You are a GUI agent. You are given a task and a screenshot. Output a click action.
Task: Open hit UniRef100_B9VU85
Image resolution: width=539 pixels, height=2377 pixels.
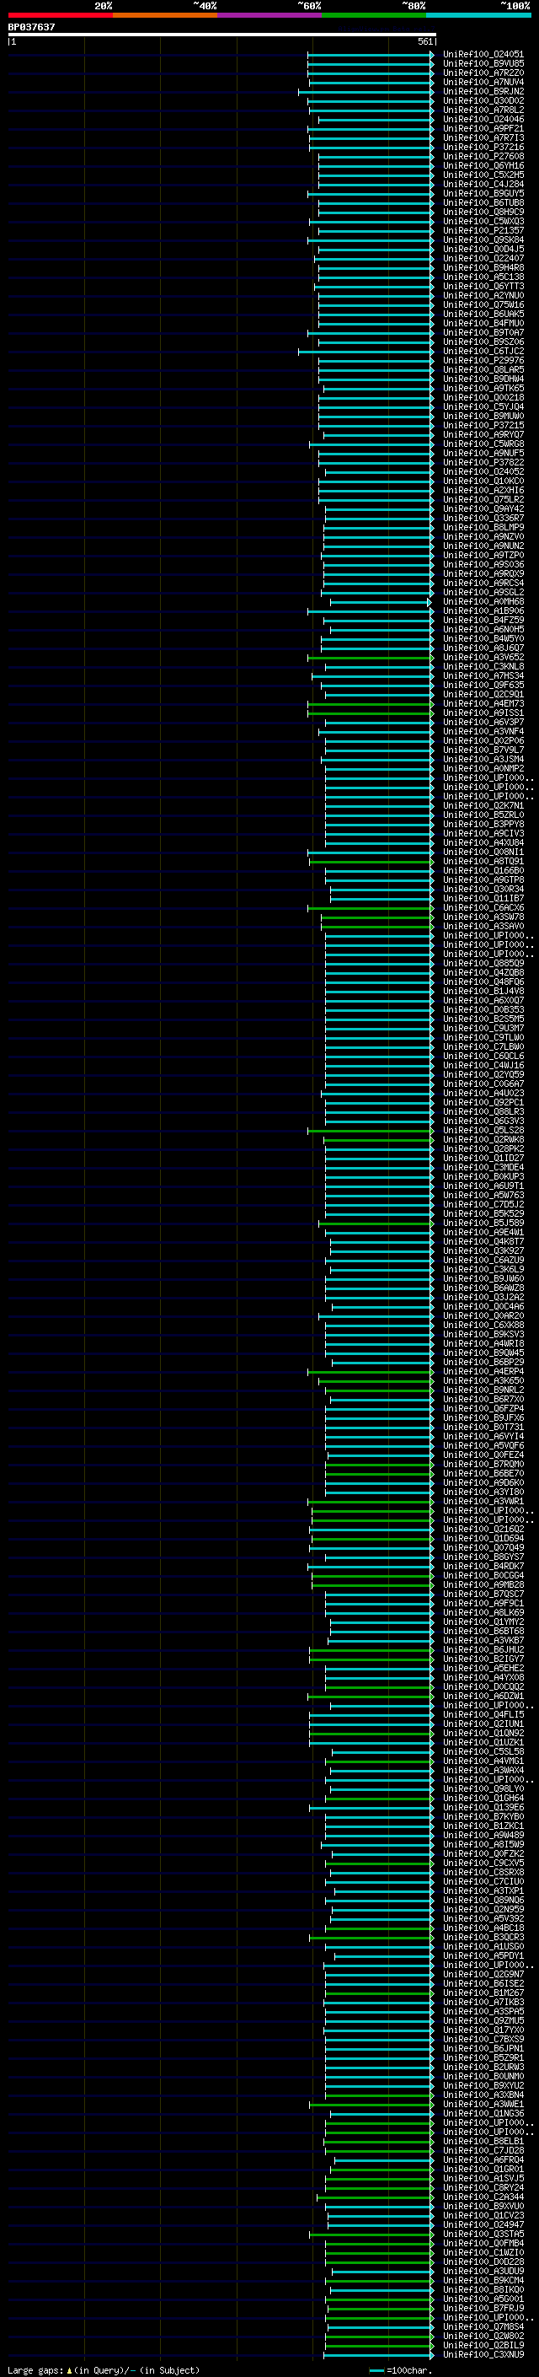(483, 64)
